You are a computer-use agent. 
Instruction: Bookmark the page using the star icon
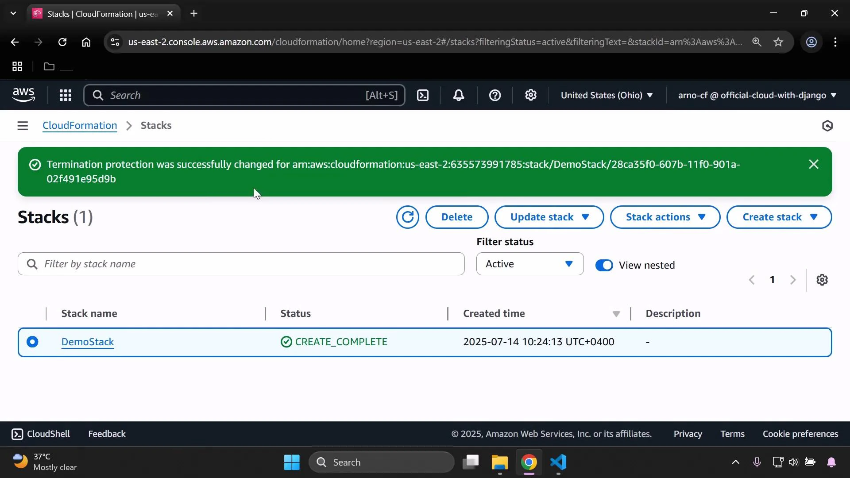(778, 42)
